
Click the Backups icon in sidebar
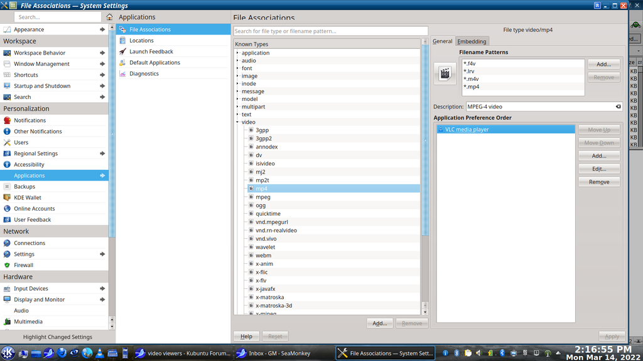click(7, 187)
